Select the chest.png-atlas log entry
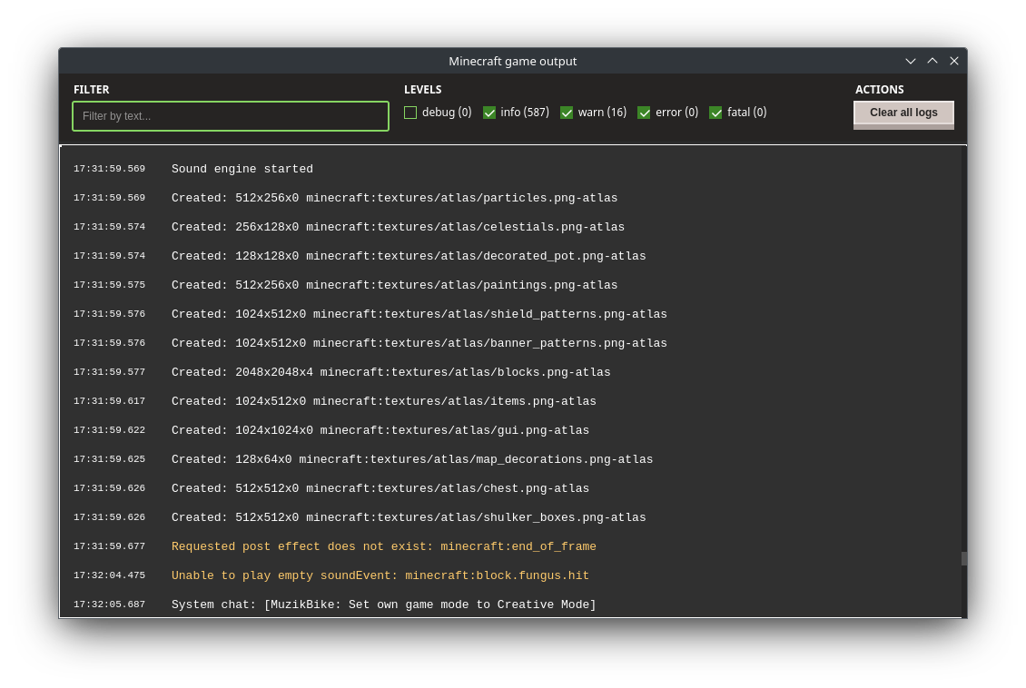 click(x=380, y=488)
